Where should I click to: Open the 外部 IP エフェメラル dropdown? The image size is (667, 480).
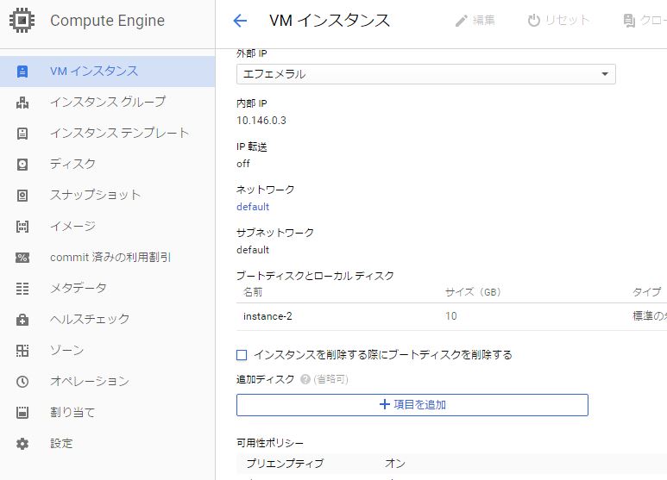coord(425,74)
